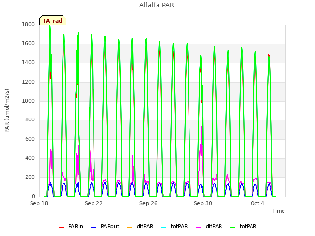Click the magenta difPAR legend color marker
This screenshot has height=236, width=315.
[199, 227]
